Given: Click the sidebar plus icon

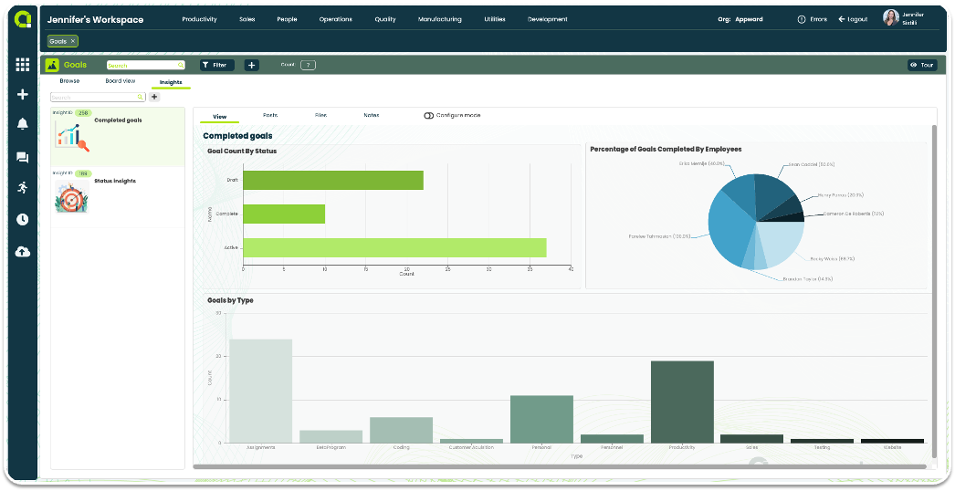Looking at the screenshot, I should (23, 94).
